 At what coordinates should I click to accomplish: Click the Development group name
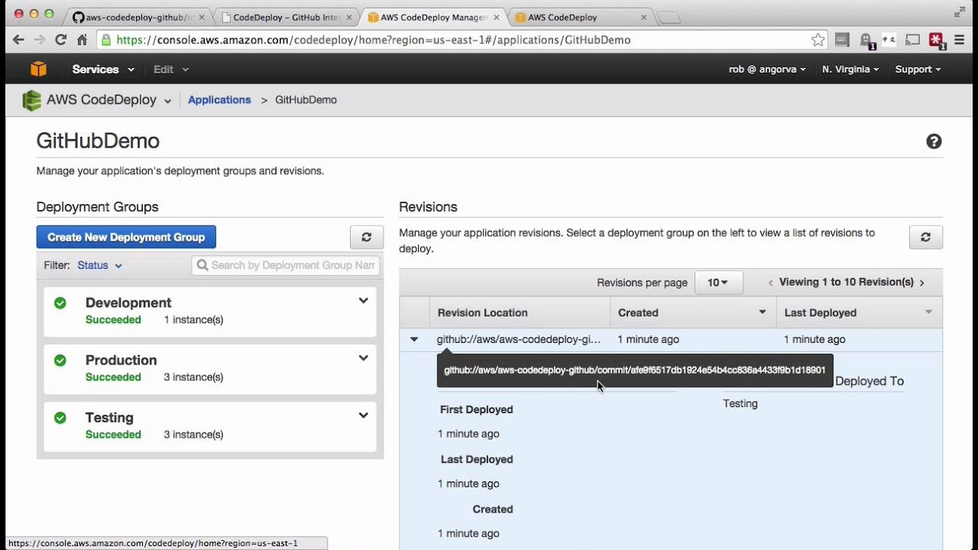click(x=128, y=302)
